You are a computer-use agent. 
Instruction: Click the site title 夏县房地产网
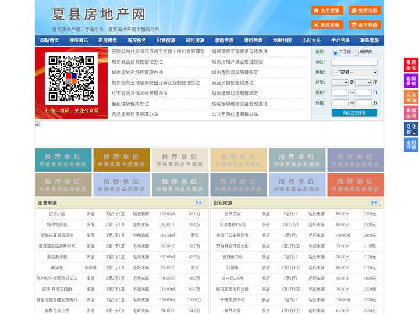click(x=98, y=15)
